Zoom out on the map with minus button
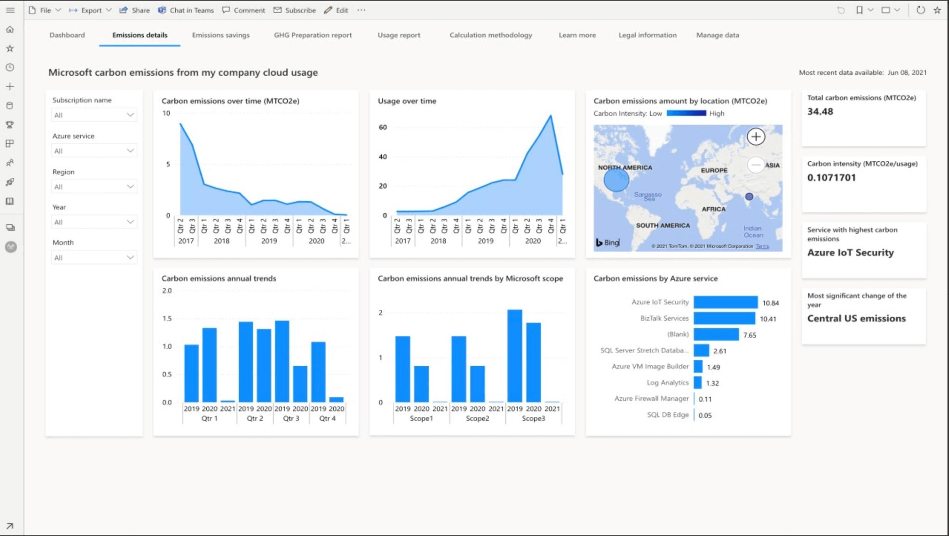The image size is (949, 536). (x=756, y=165)
